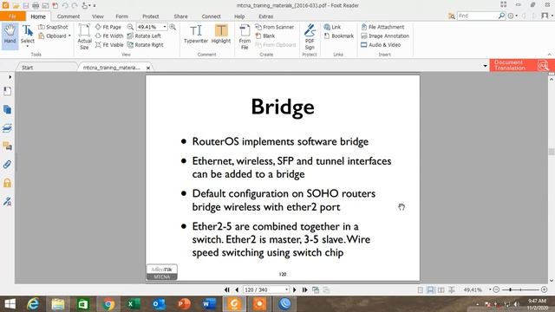Switch to the Protect ribbon tab

[150, 16]
